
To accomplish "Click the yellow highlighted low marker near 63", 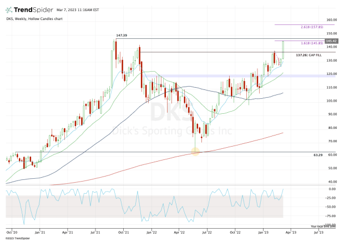I will (x=195, y=152).
